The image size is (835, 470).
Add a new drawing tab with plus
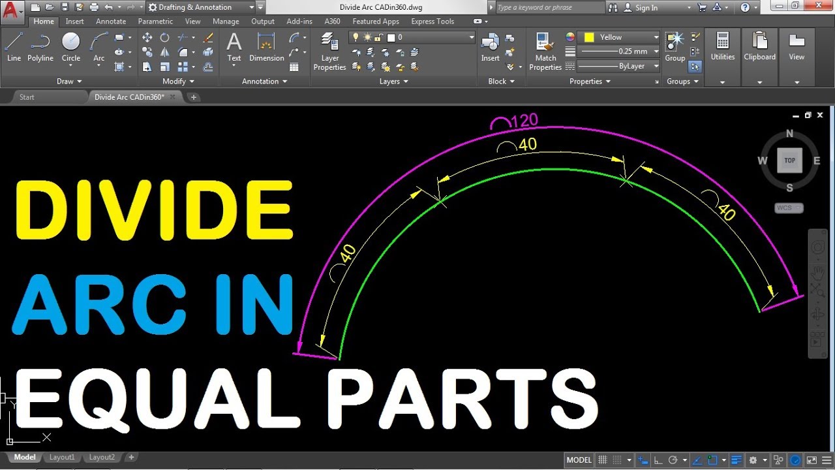193,97
